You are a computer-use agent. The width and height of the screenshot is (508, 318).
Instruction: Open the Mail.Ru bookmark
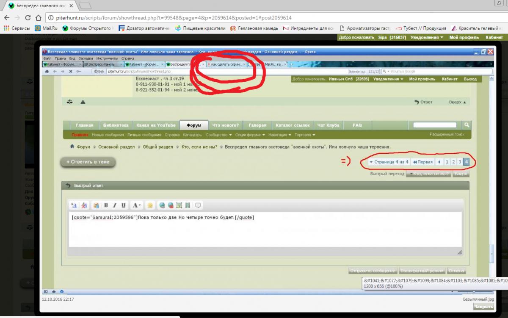pyautogui.click(x=46, y=28)
